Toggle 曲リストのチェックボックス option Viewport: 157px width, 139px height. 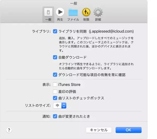coord(55,98)
